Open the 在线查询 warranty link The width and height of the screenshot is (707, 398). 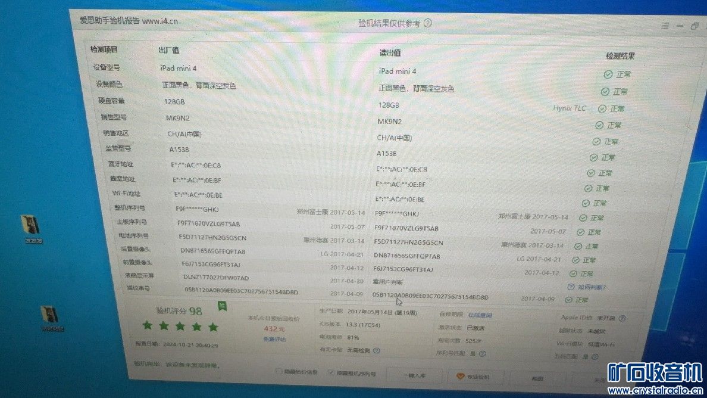pyautogui.click(x=480, y=315)
